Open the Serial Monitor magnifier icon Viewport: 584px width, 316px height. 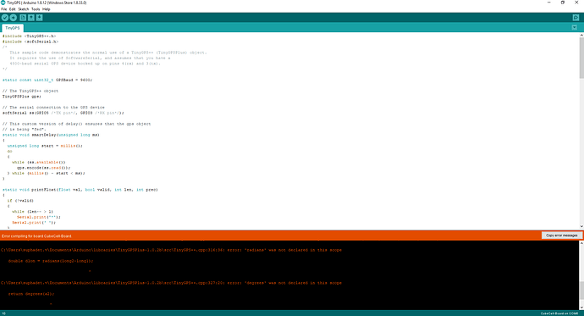(576, 18)
